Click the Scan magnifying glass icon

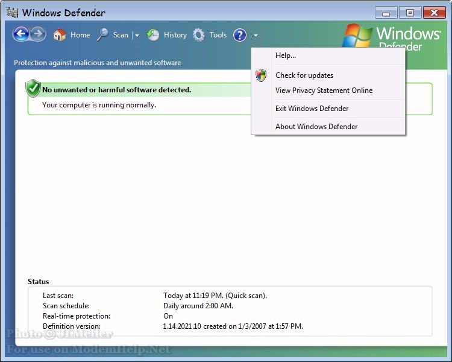click(x=102, y=35)
